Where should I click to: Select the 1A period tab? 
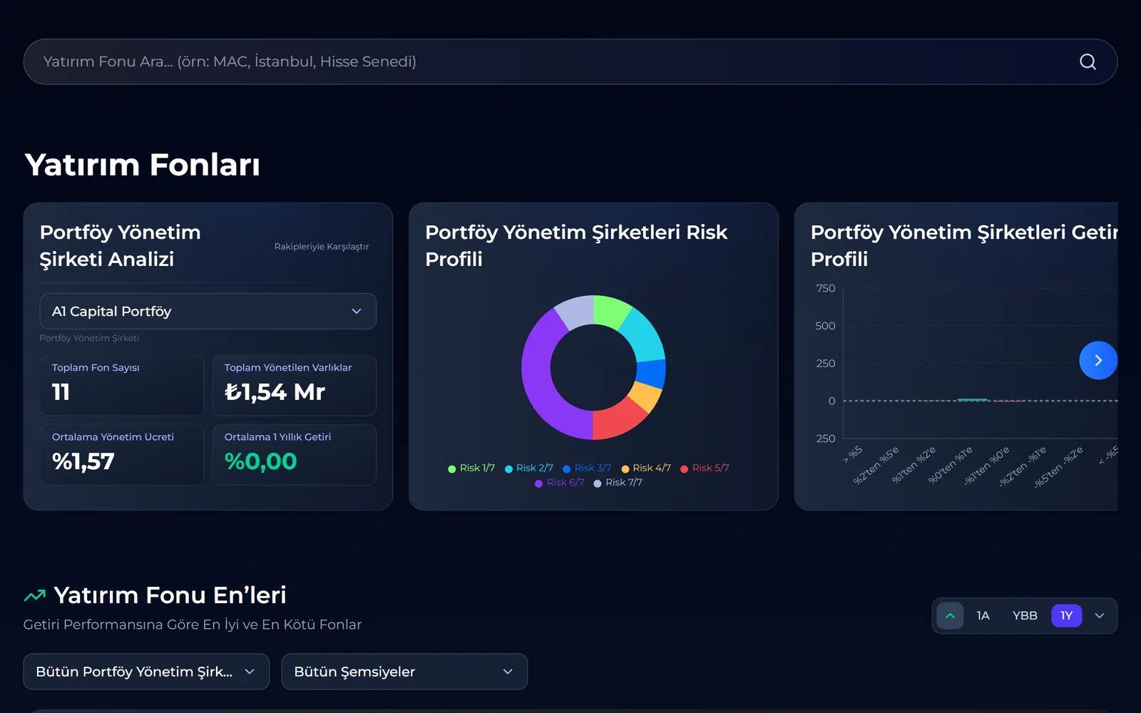983,616
